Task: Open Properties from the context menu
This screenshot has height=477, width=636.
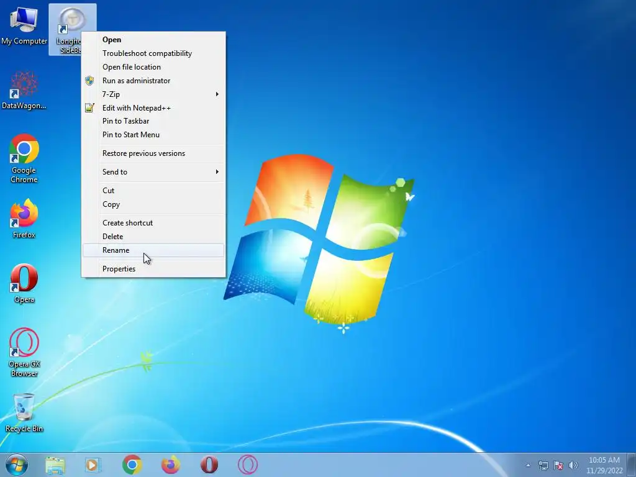Action: (153, 269)
